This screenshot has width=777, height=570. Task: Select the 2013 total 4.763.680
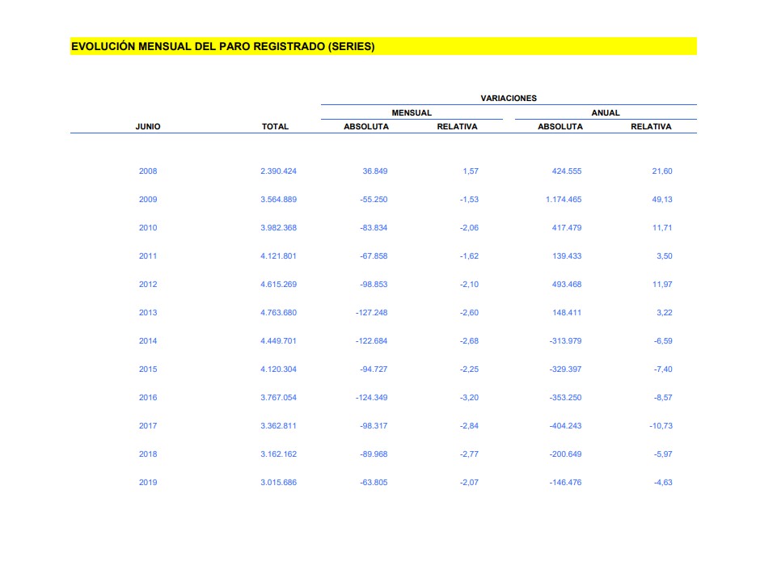pyautogui.click(x=278, y=313)
